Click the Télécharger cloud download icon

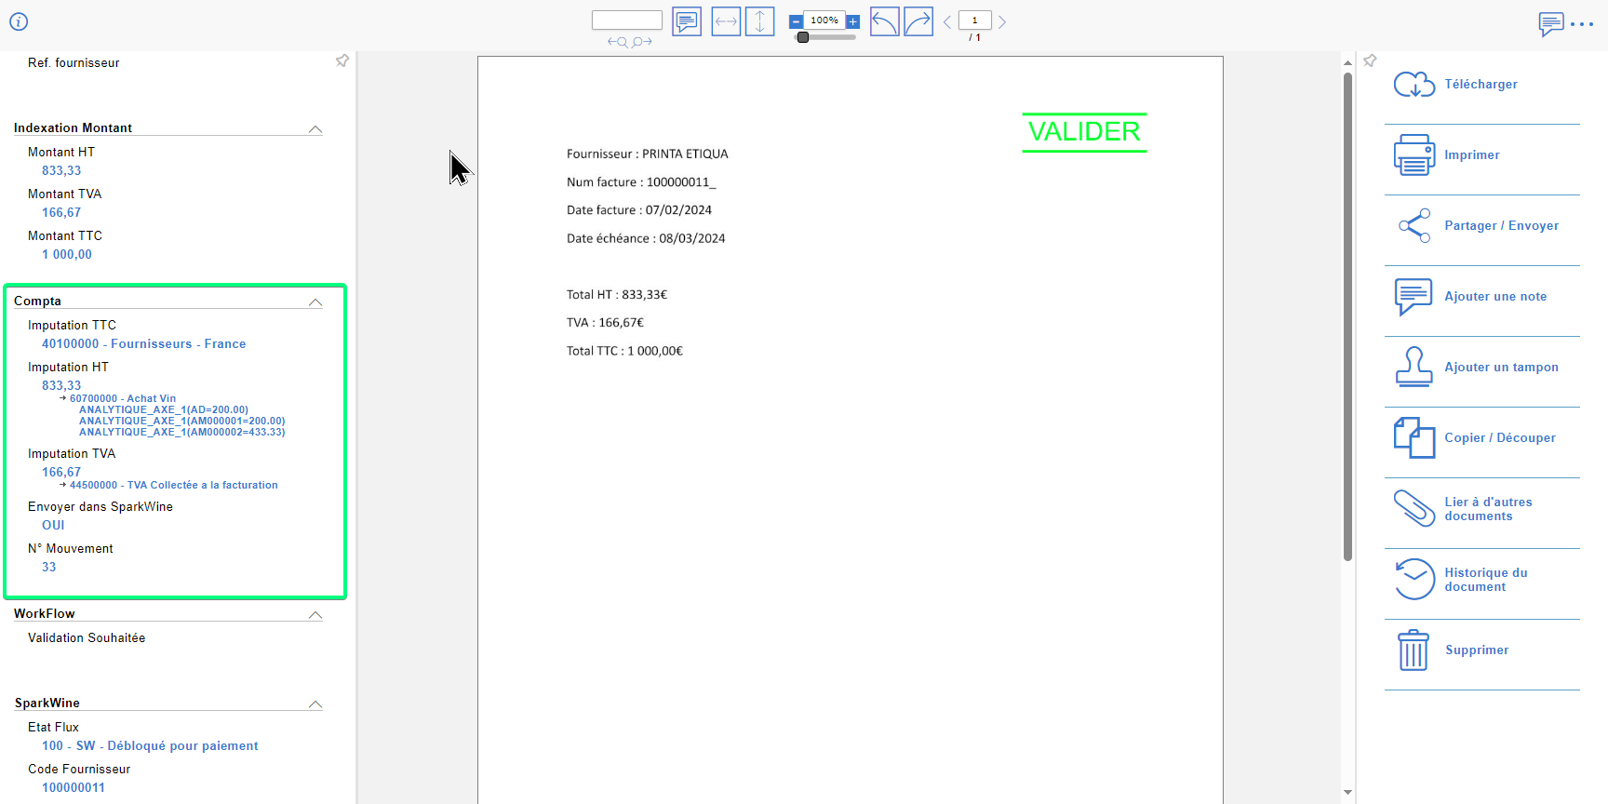click(1414, 85)
